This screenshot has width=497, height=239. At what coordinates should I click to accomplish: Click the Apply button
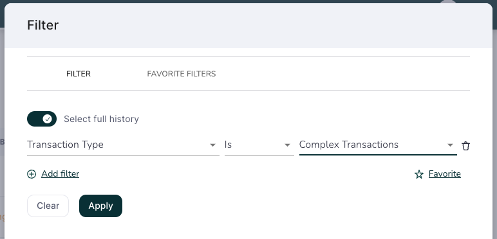[101, 206]
